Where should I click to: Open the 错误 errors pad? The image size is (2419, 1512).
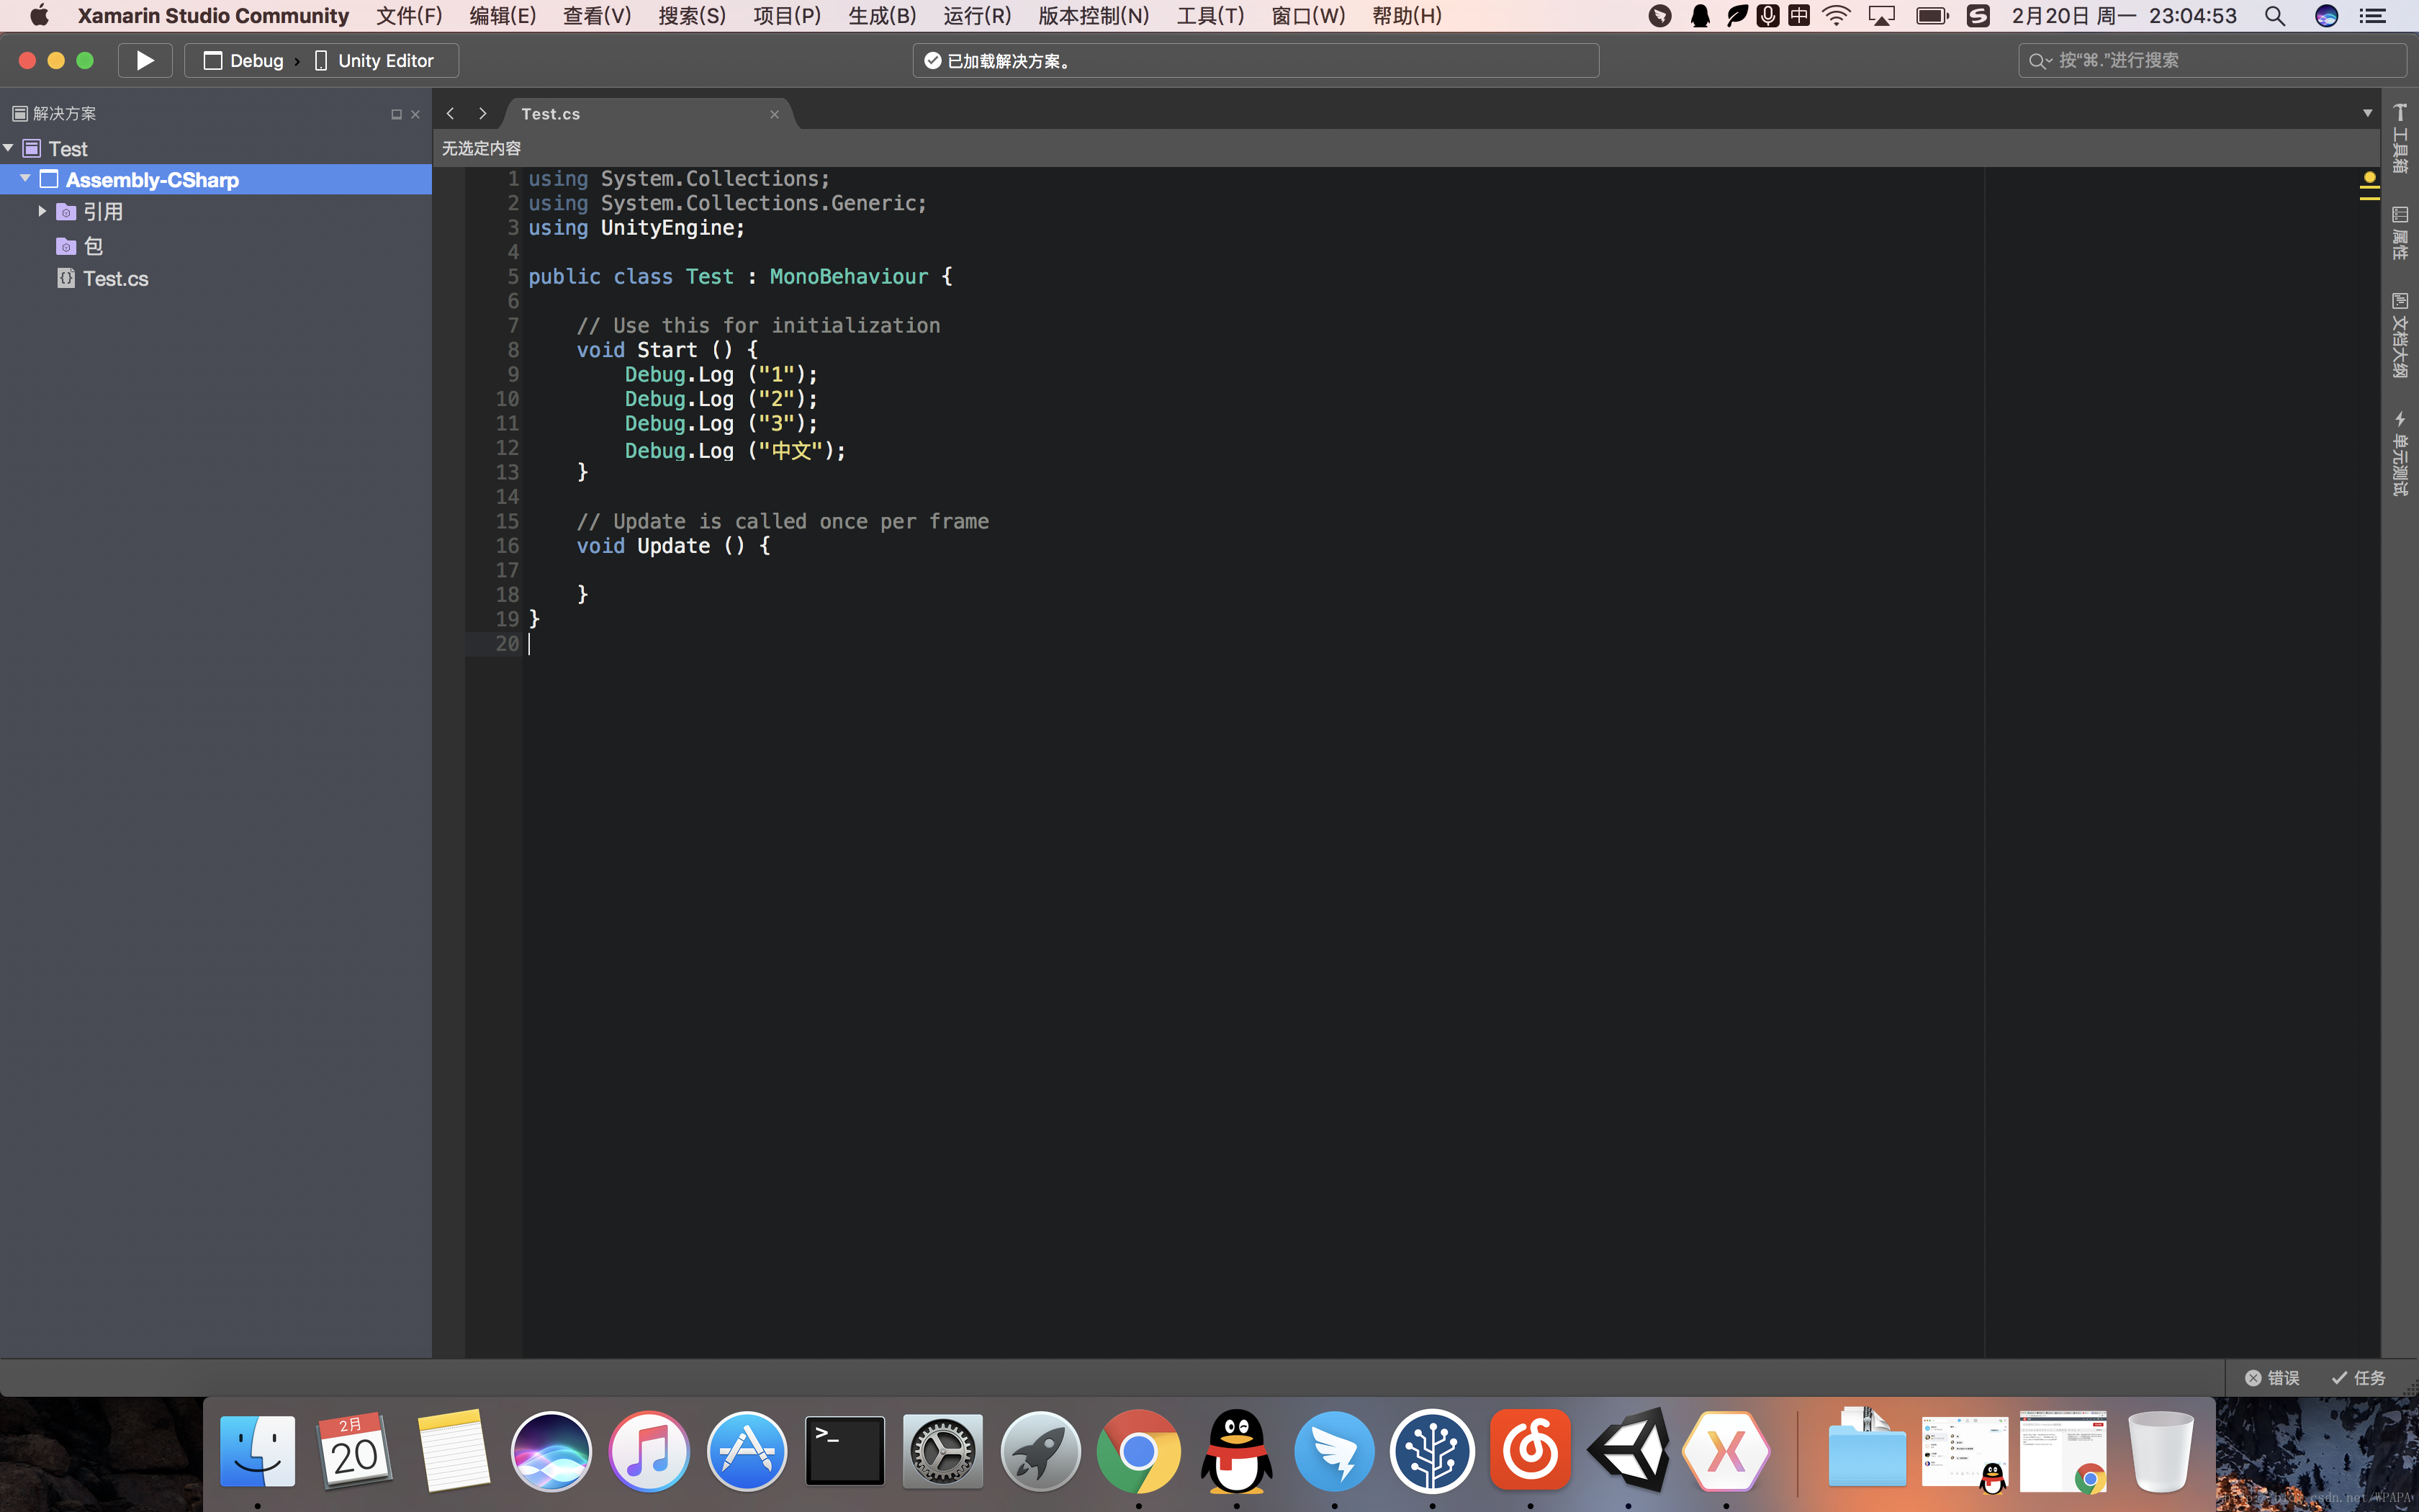click(x=2272, y=1378)
